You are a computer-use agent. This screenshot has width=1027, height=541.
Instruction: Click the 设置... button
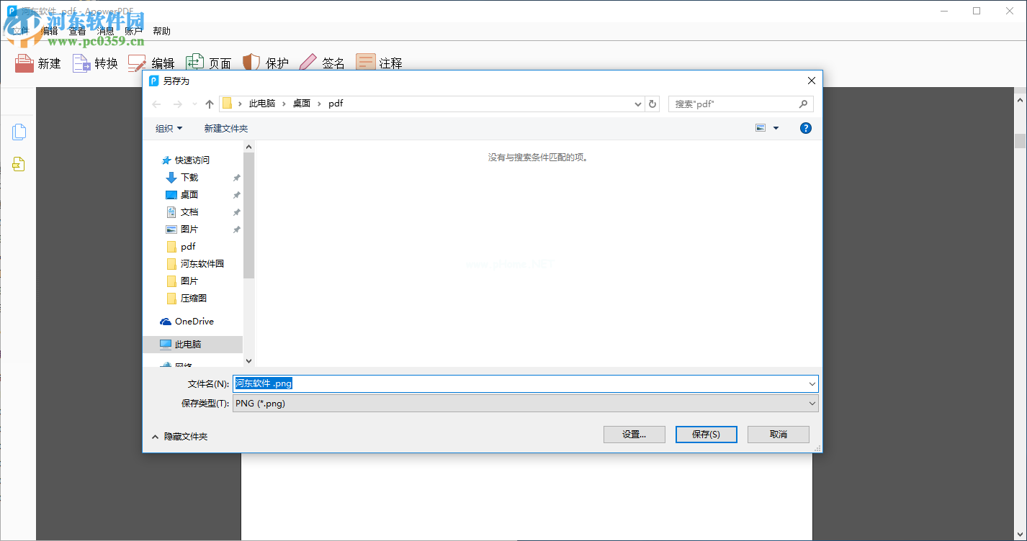pos(634,435)
